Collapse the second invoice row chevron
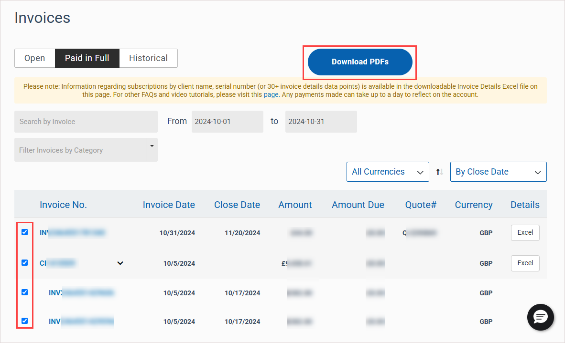The height and width of the screenshot is (343, 565). [120, 263]
